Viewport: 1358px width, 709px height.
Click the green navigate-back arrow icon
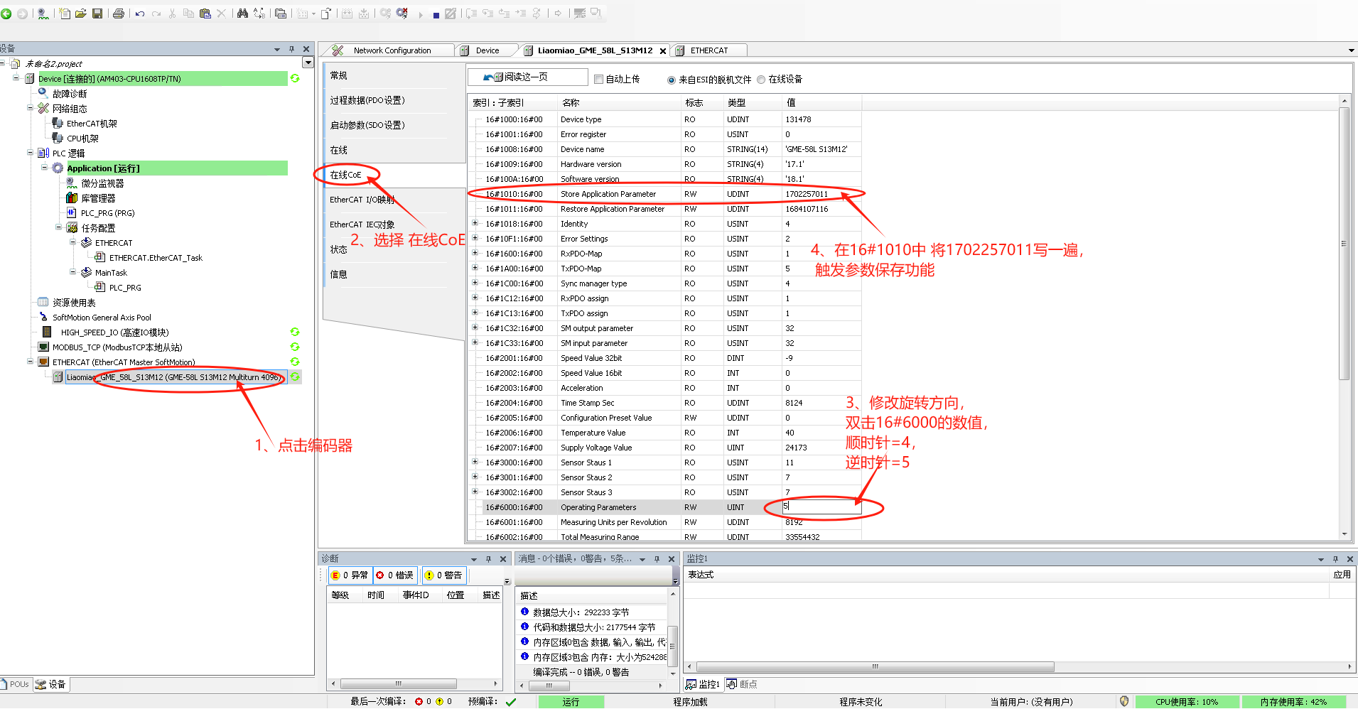[6, 13]
